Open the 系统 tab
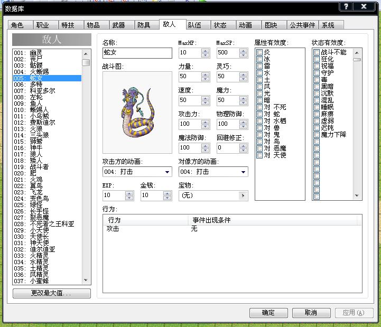This screenshot has width=381, height=327. [331, 25]
